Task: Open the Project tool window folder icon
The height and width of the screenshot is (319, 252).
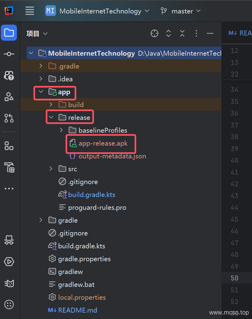Action: [x=9, y=32]
